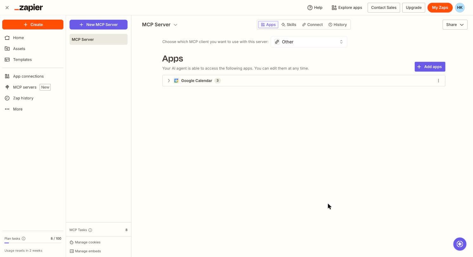Switch to the Skills tab
The width and height of the screenshot is (473, 257).
[x=289, y=25]
